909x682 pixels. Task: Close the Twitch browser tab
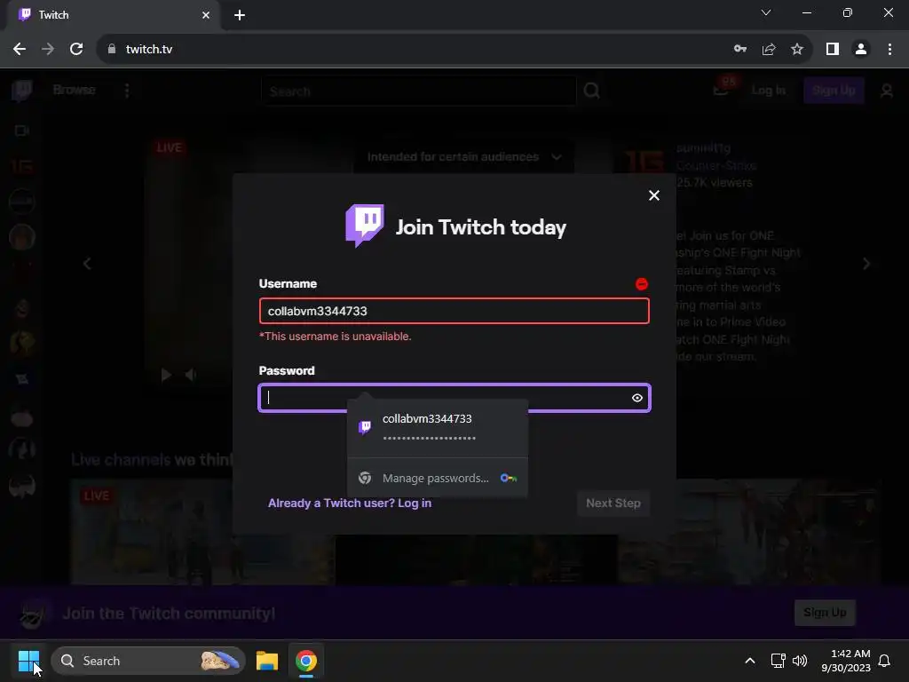coord(206,15)
